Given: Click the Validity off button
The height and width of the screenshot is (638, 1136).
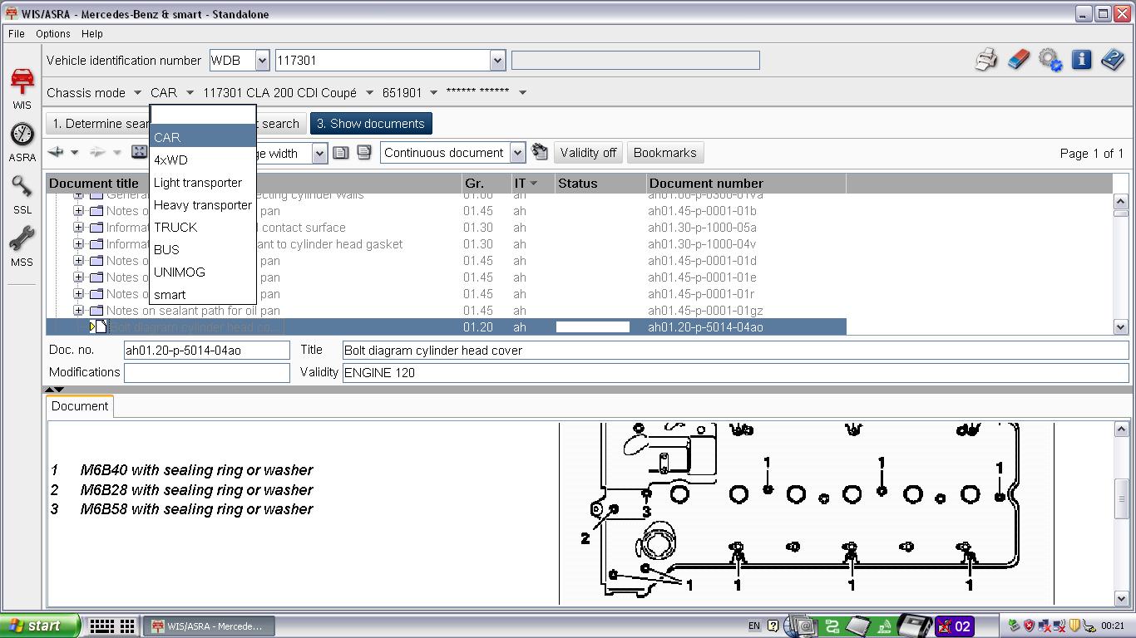Looking at the screenshot, I should (x=588, y=153).
